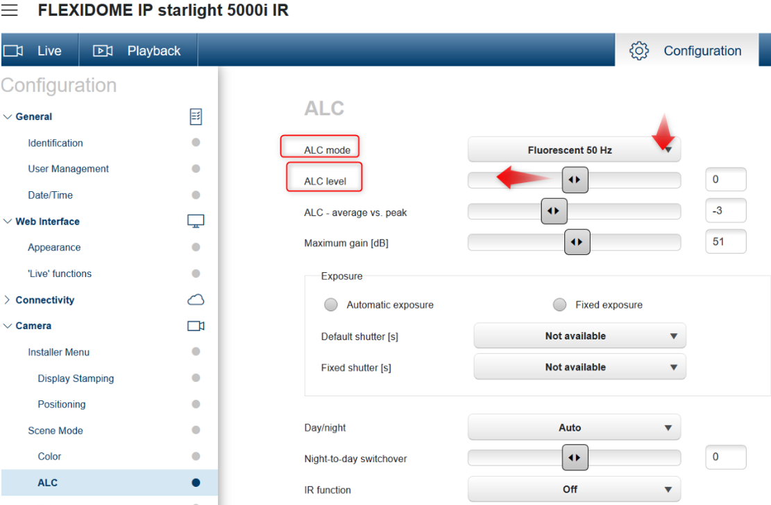The height and width of the screenshot is (505, 771).
Task: Click the status dot beside Identification
Action: coord(196,142)
